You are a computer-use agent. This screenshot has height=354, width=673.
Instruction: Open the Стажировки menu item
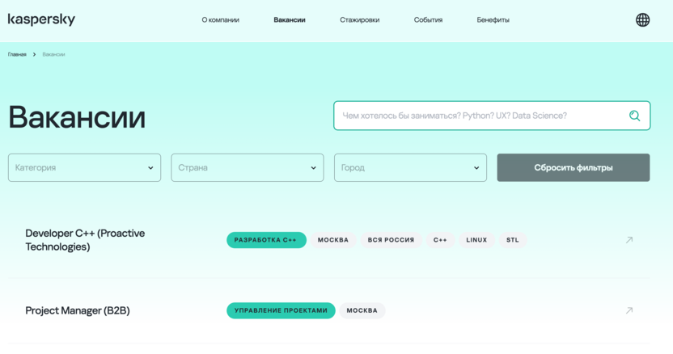tap(360, 19)
